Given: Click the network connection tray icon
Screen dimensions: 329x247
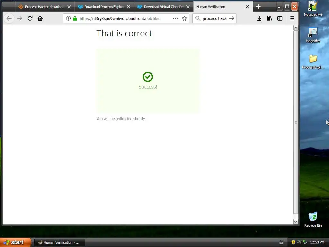Looking at the screenshot, I should click(299, 242).
